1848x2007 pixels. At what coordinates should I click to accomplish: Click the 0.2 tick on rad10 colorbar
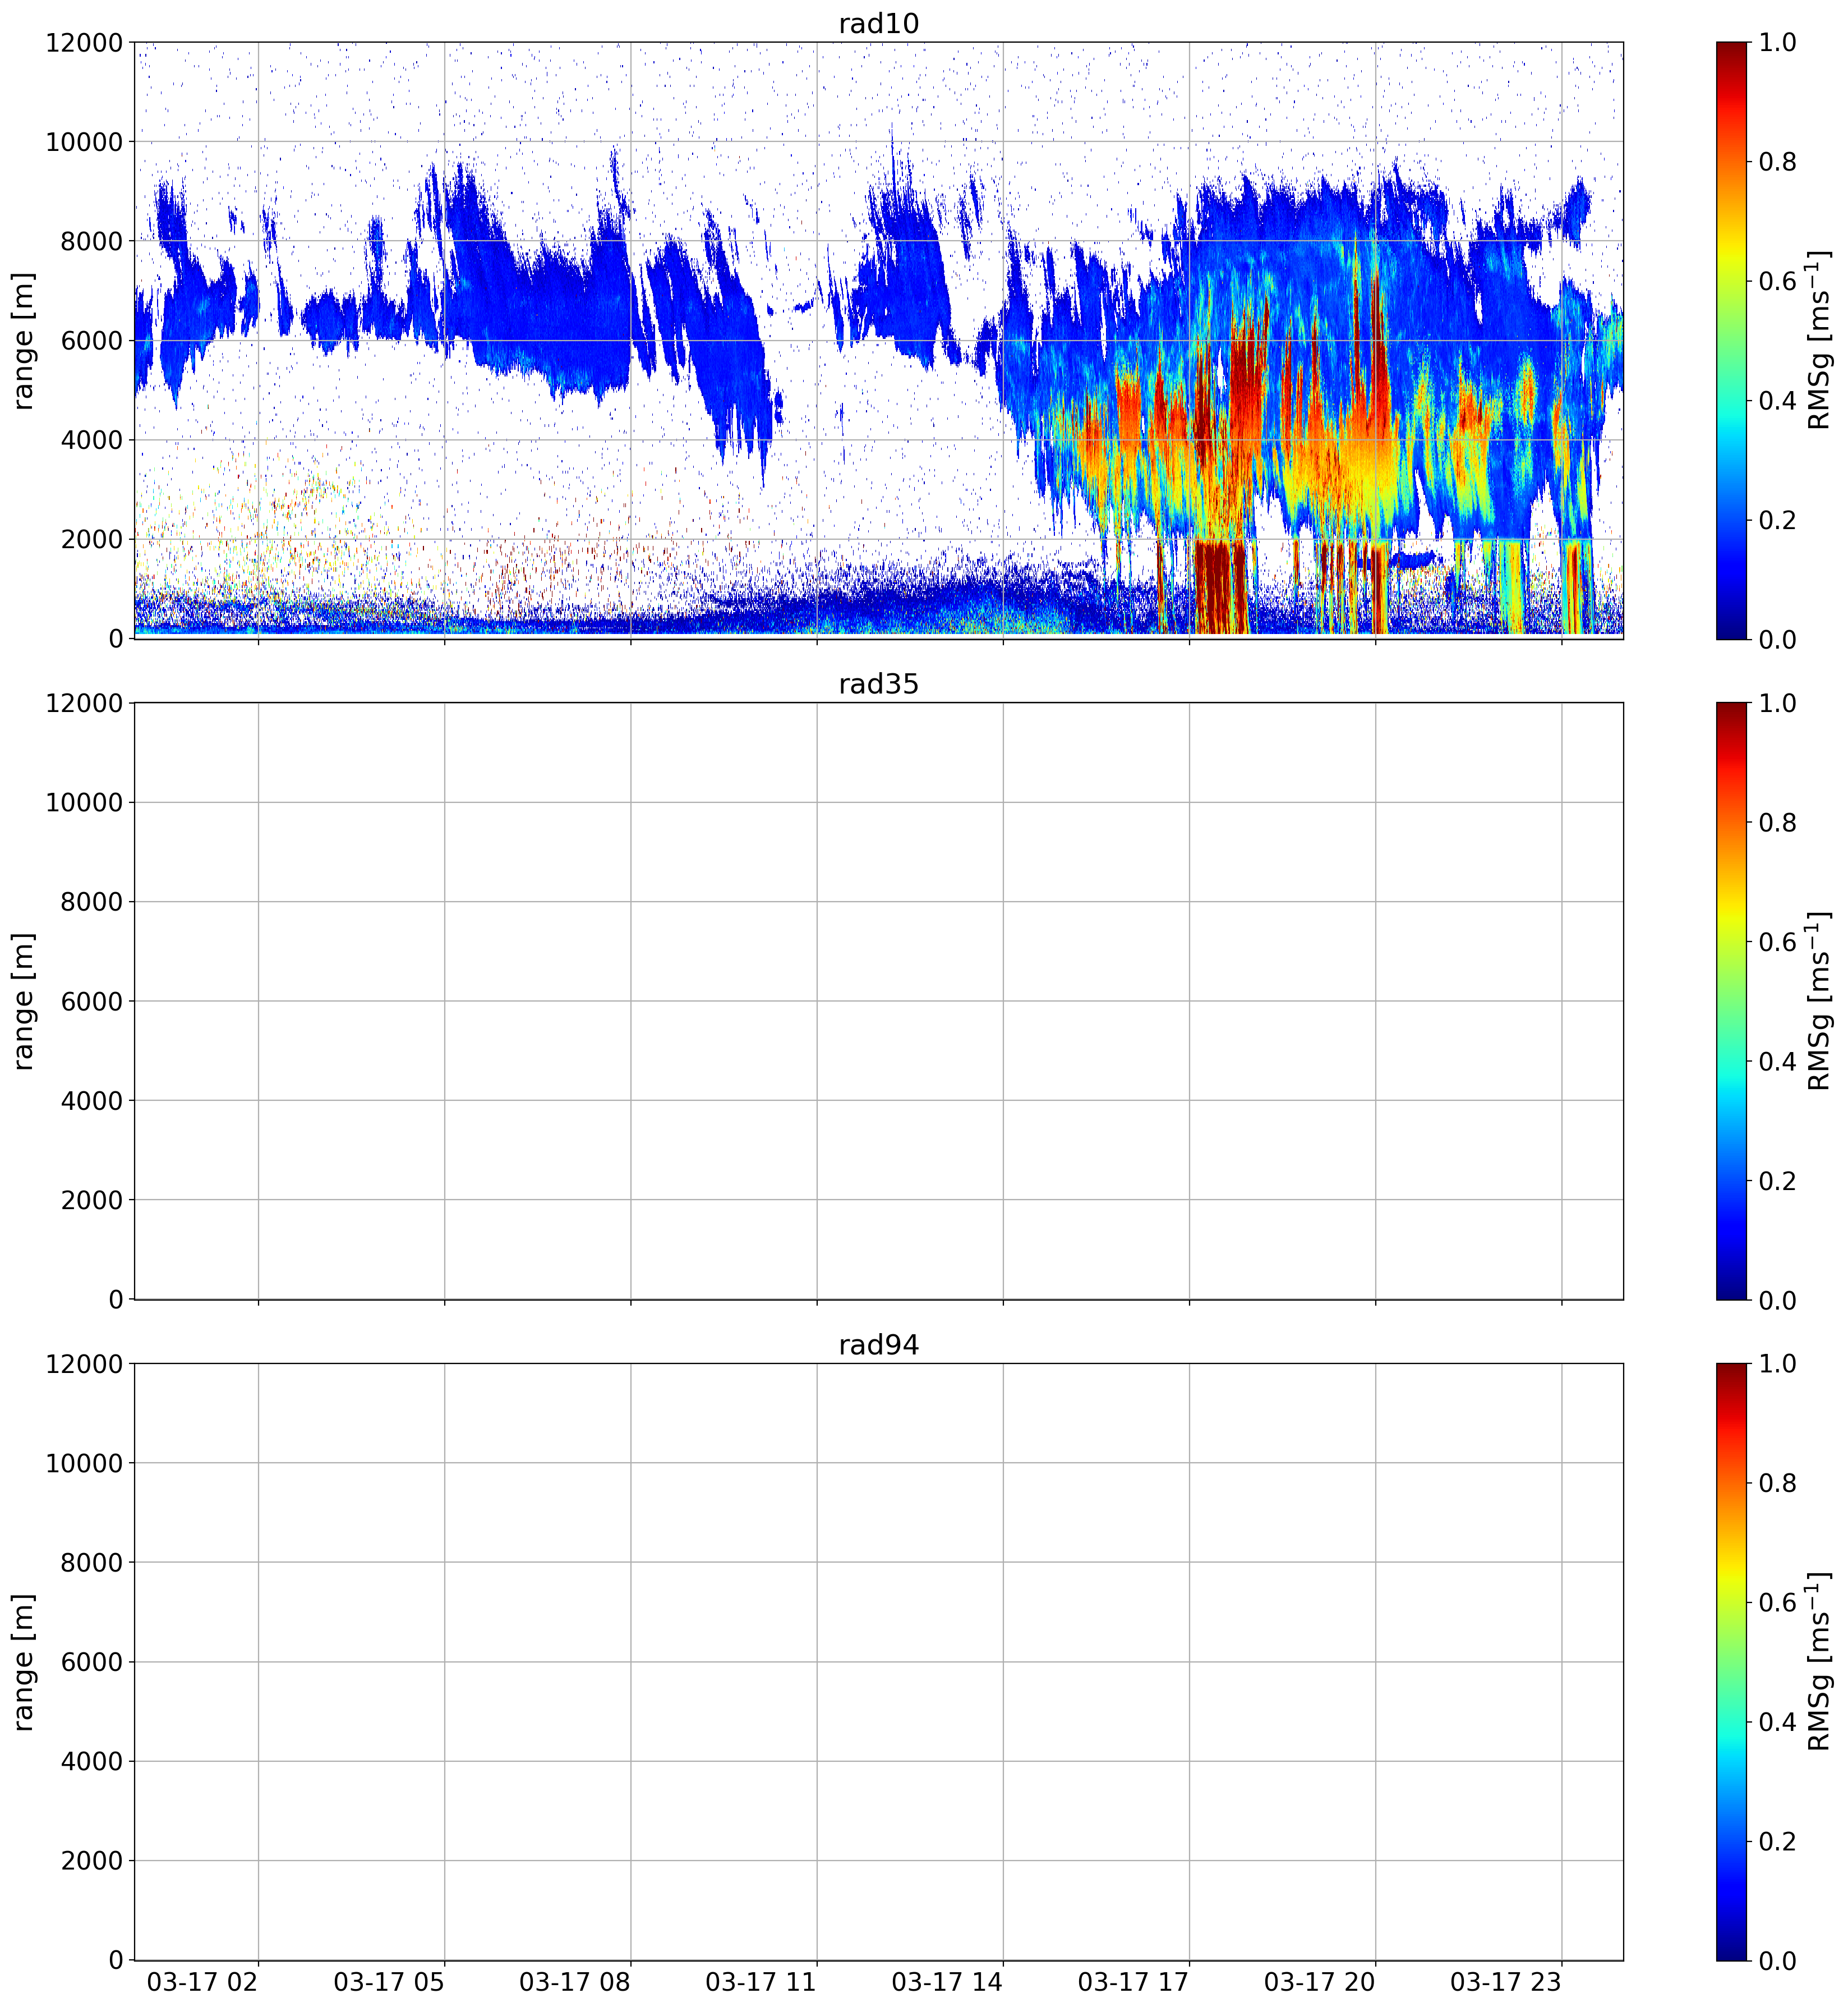[x=1777, y=520]
